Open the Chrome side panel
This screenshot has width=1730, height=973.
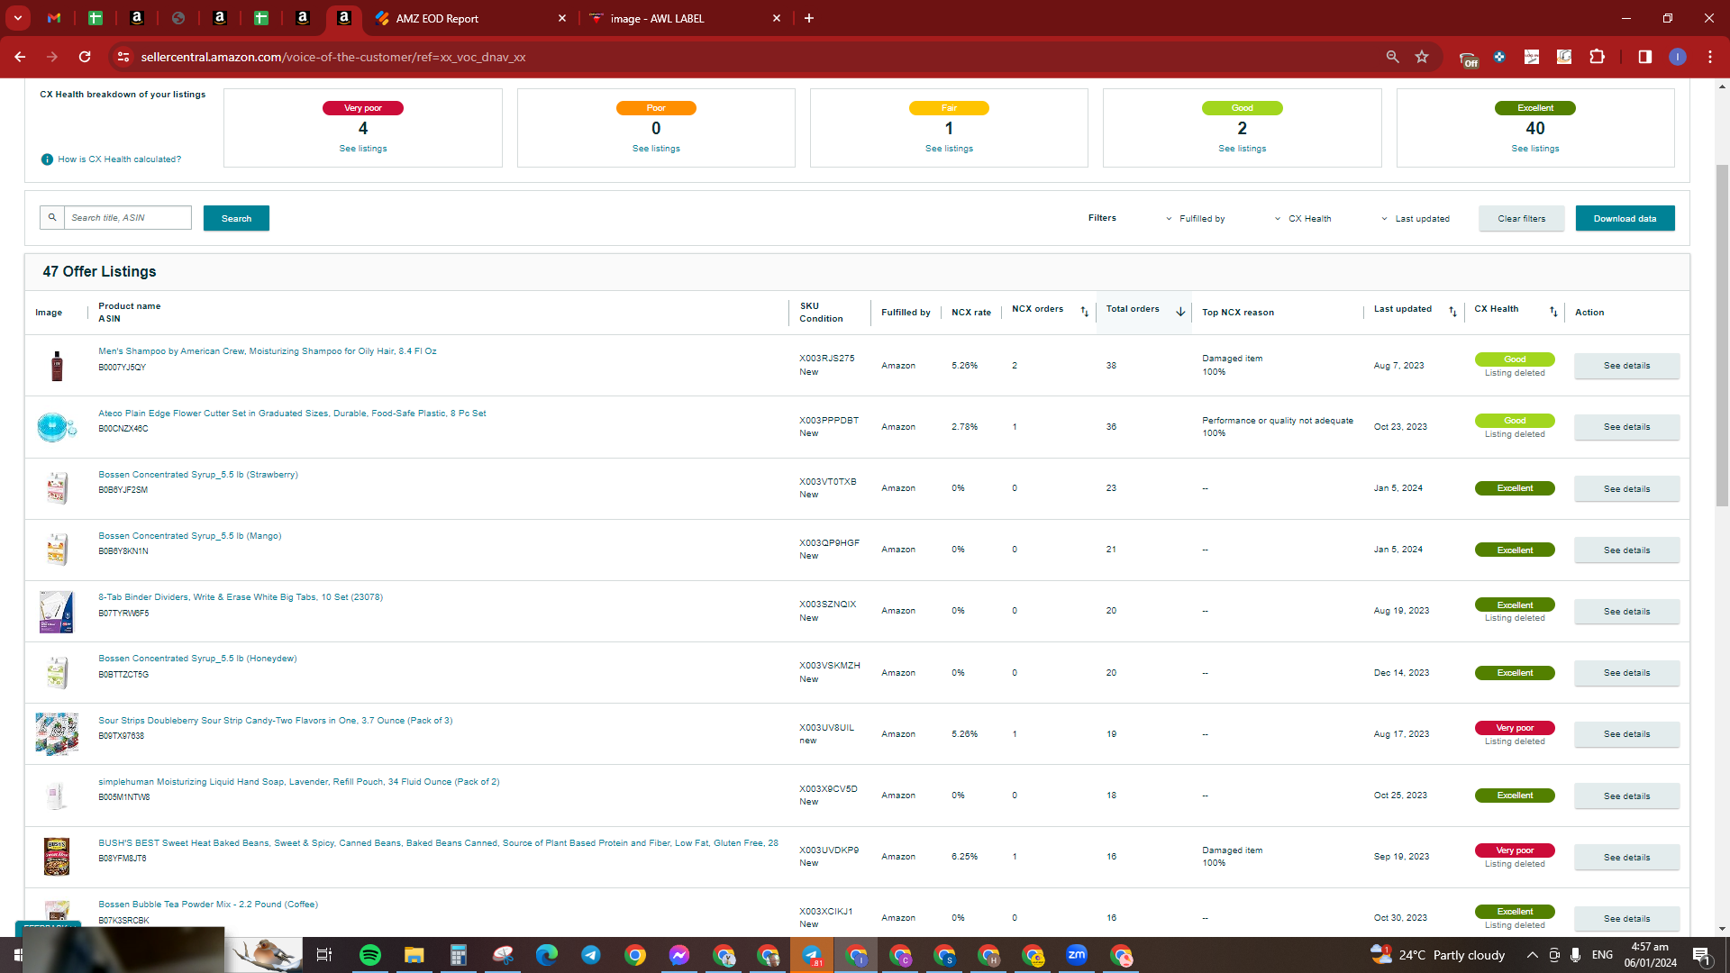(1644, 57)
